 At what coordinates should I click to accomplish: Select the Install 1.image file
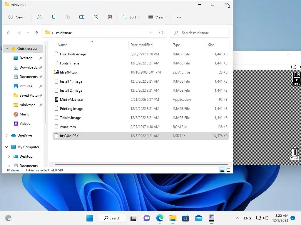141,81
